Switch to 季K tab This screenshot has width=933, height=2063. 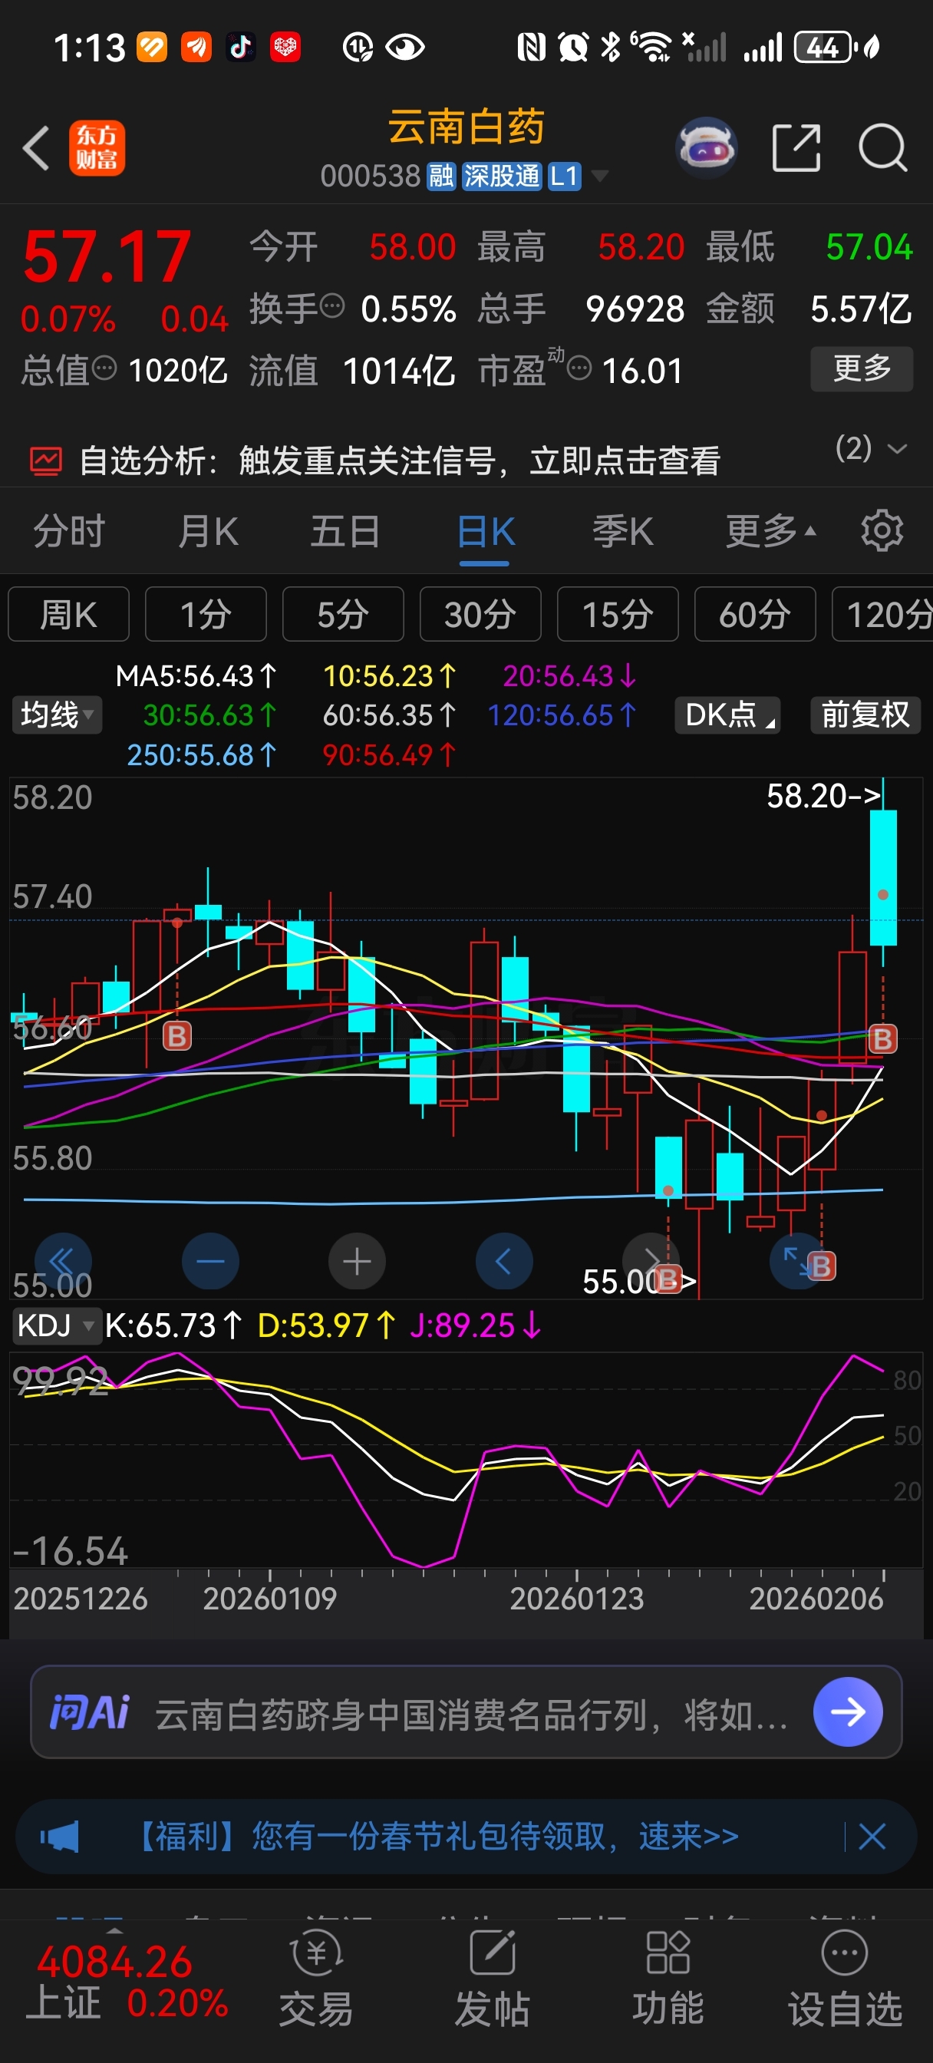tap(622, 530)
